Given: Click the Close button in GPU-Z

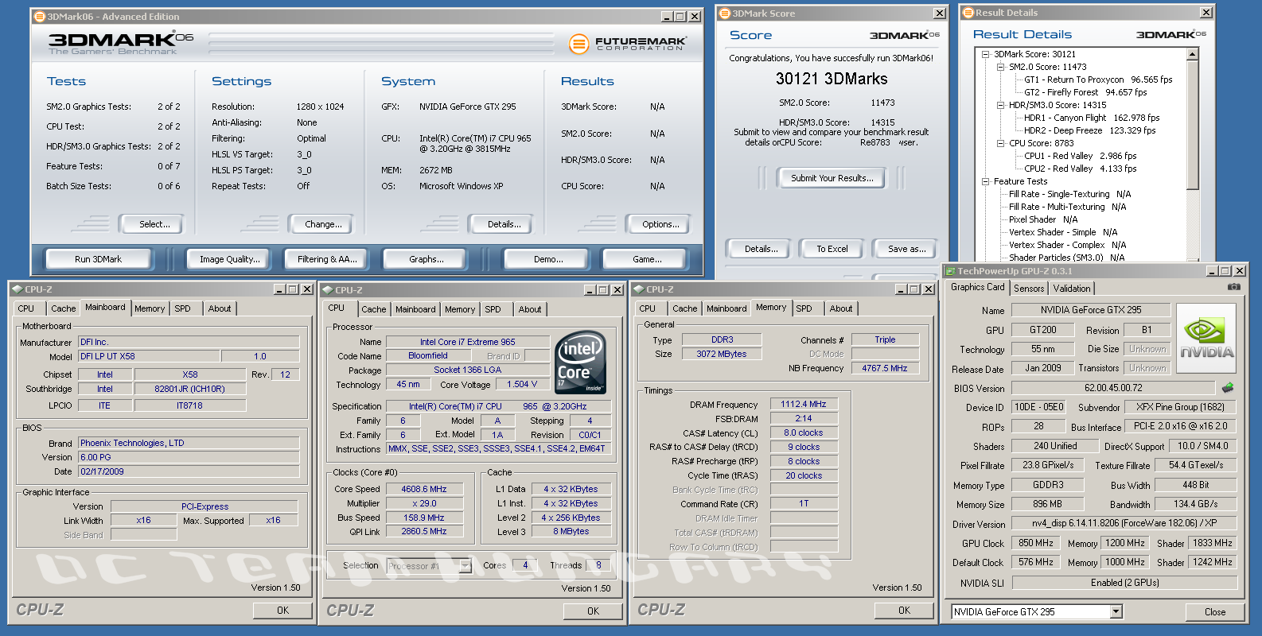Looking at the screenshot, I should [1215, 611].
